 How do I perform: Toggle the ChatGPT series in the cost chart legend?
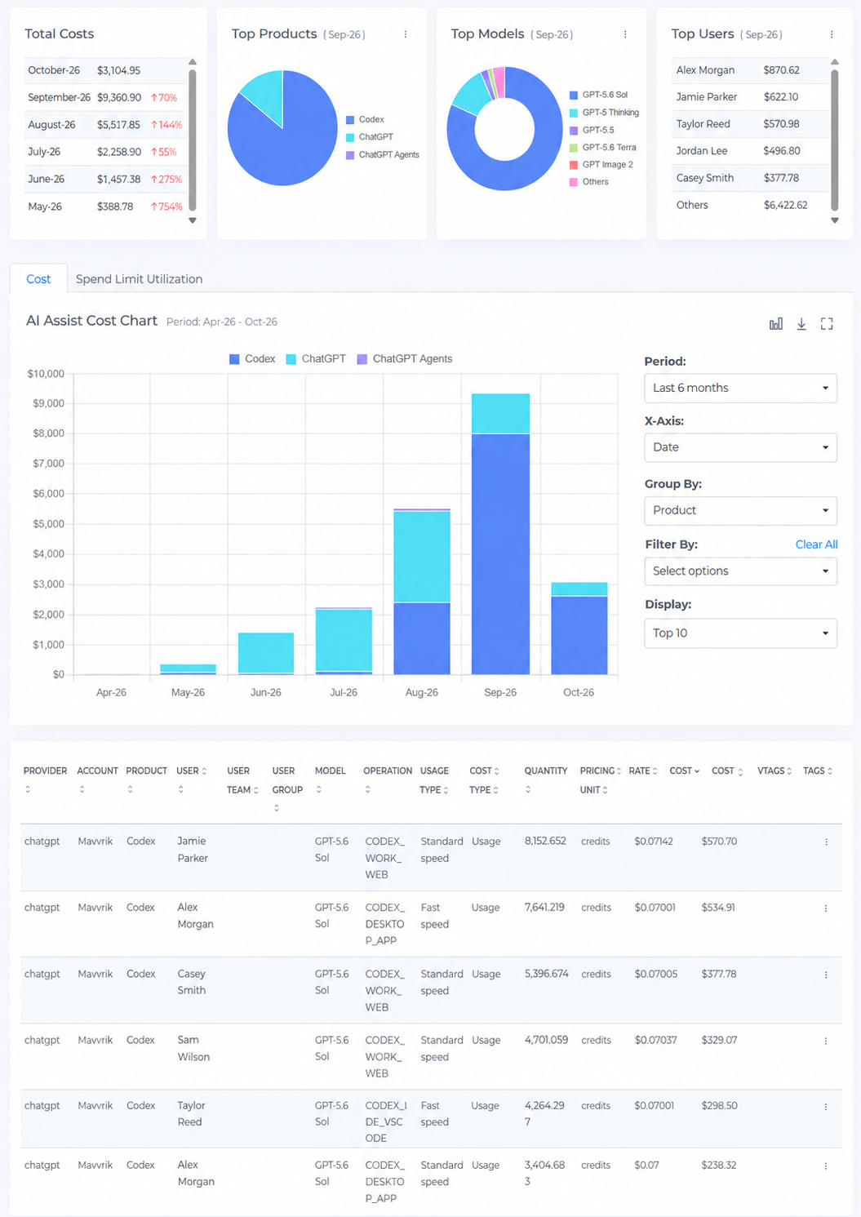point(316,359)
